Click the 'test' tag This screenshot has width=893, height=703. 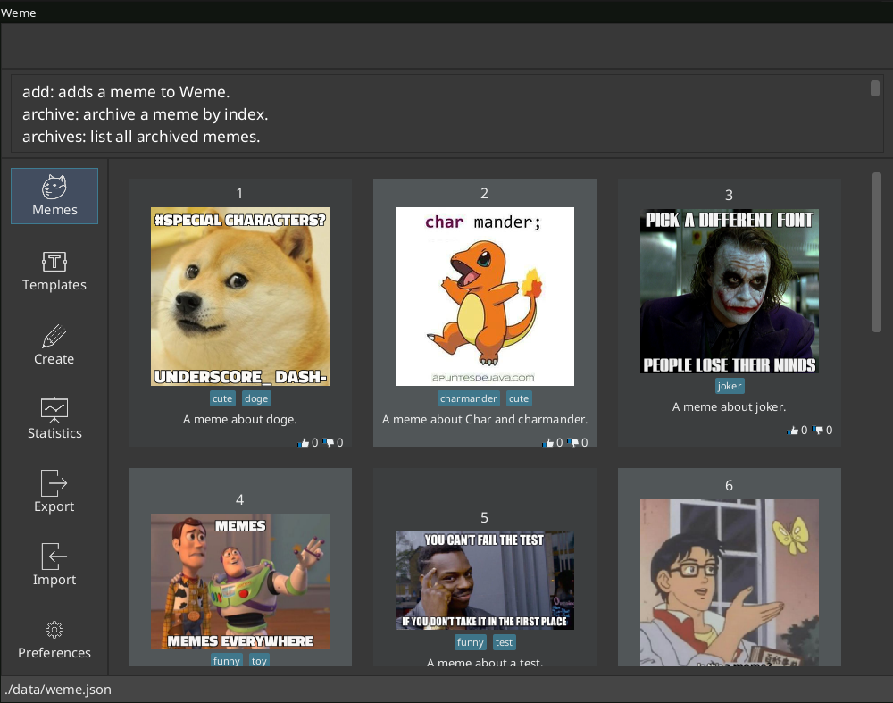pyautogui.click(x=504, y=642)
